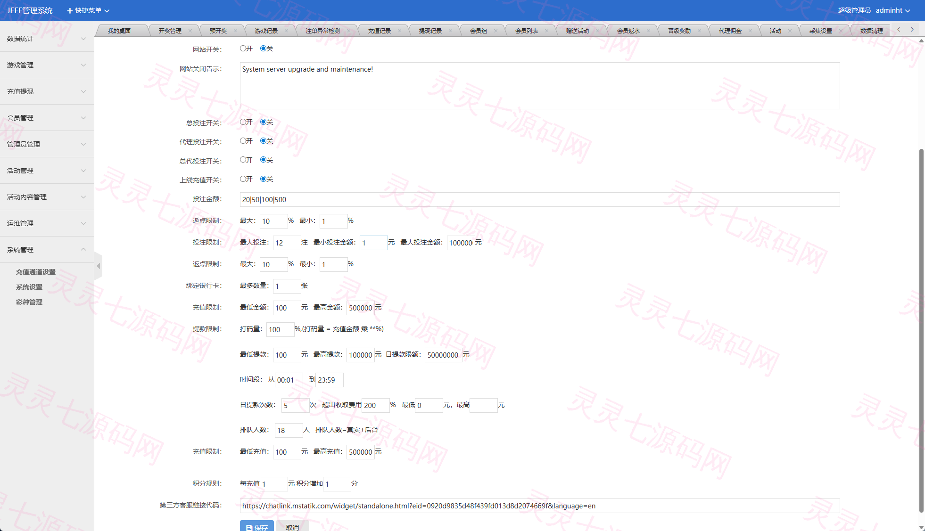Click the page vertical scrollbar thumb

(921, 330)
